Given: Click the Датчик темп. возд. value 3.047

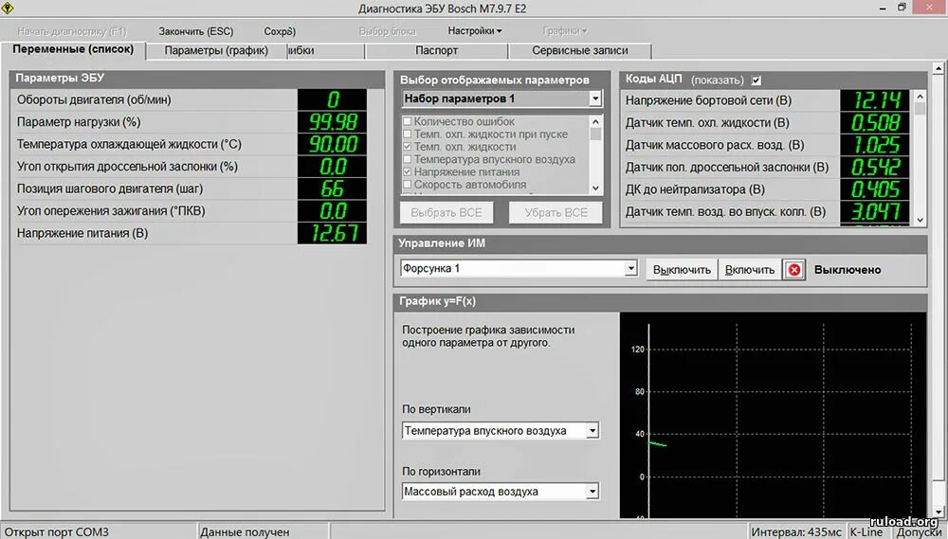Looking at the screenshot, I should [x=875, y=211].
